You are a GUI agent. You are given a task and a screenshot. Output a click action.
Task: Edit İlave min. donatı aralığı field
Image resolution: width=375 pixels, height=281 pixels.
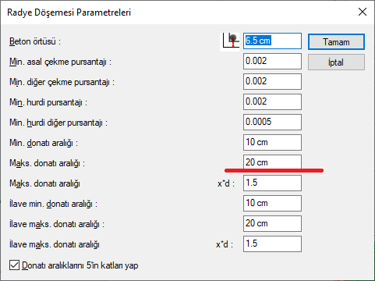pyautogui.click(x=272, y=203)
